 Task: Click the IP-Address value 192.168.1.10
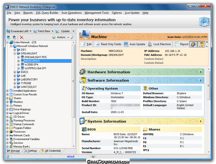point(172,51)
